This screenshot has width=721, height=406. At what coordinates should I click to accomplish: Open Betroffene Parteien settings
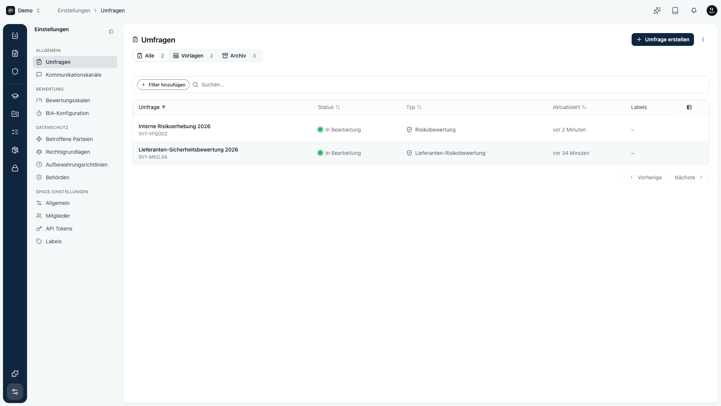(x=75, y=139)
